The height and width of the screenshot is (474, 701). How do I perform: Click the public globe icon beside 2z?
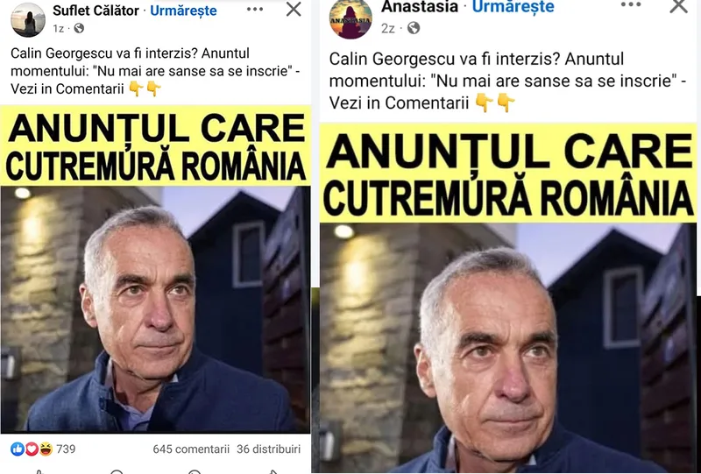tap(414, 28)
